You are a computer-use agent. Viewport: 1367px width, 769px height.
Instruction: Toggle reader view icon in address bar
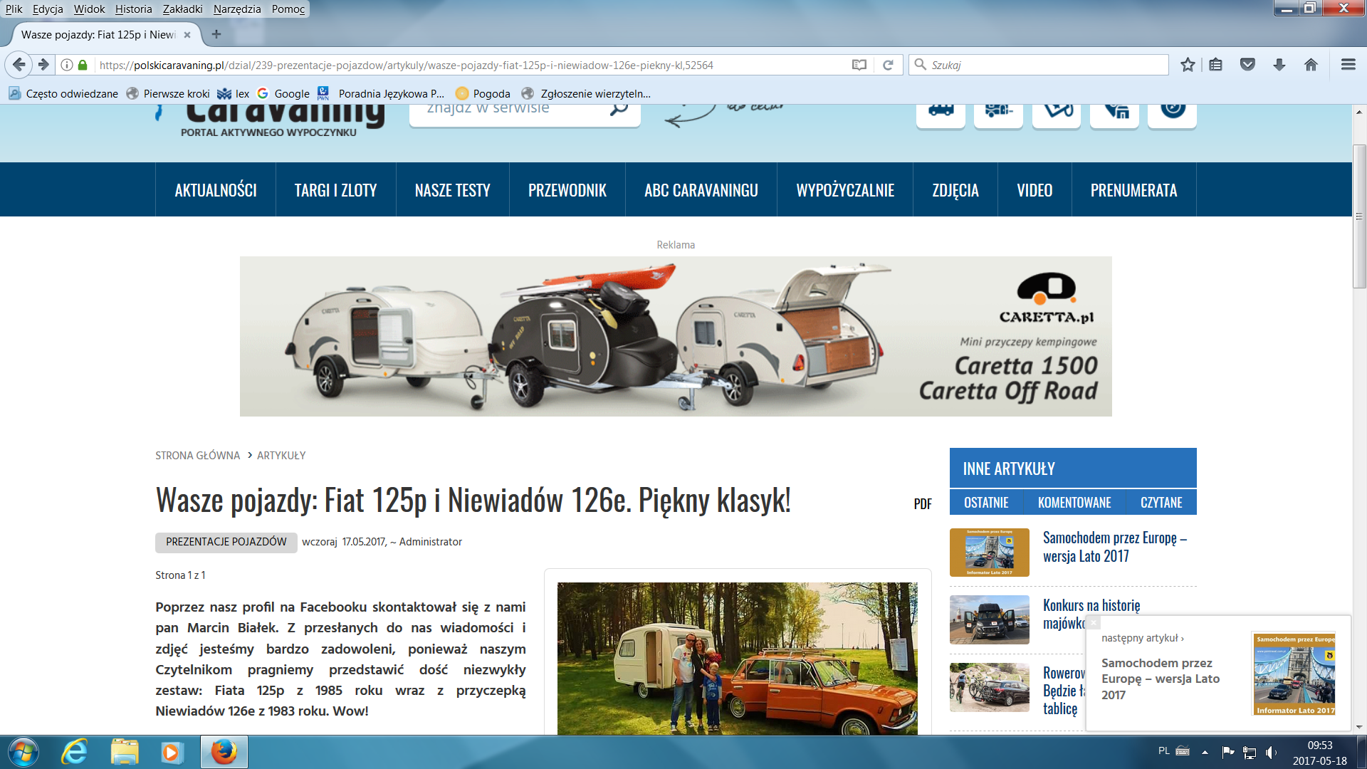pyautogui.click(x=859, y=65)
